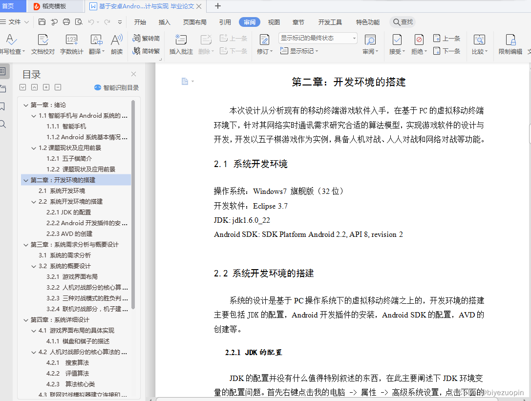
Task: Click the collapse-all up icon in outline panel
Action: click(x=35, y=87)
